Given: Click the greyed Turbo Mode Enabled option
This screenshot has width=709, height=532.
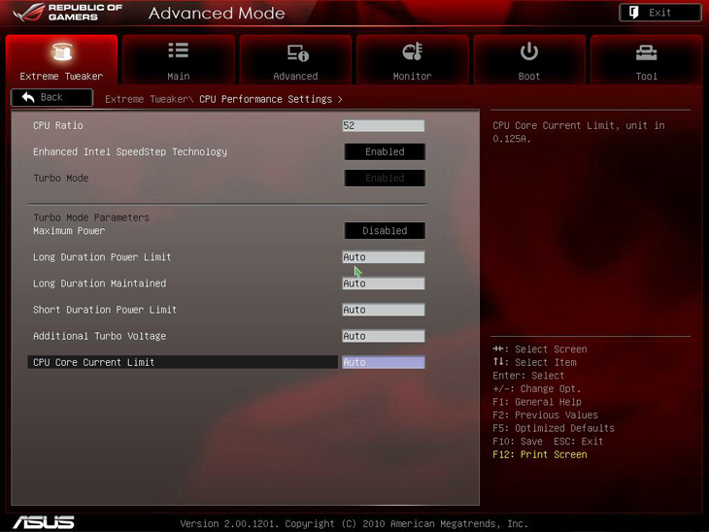Looking at the screenshot, I should click(385, 179).
